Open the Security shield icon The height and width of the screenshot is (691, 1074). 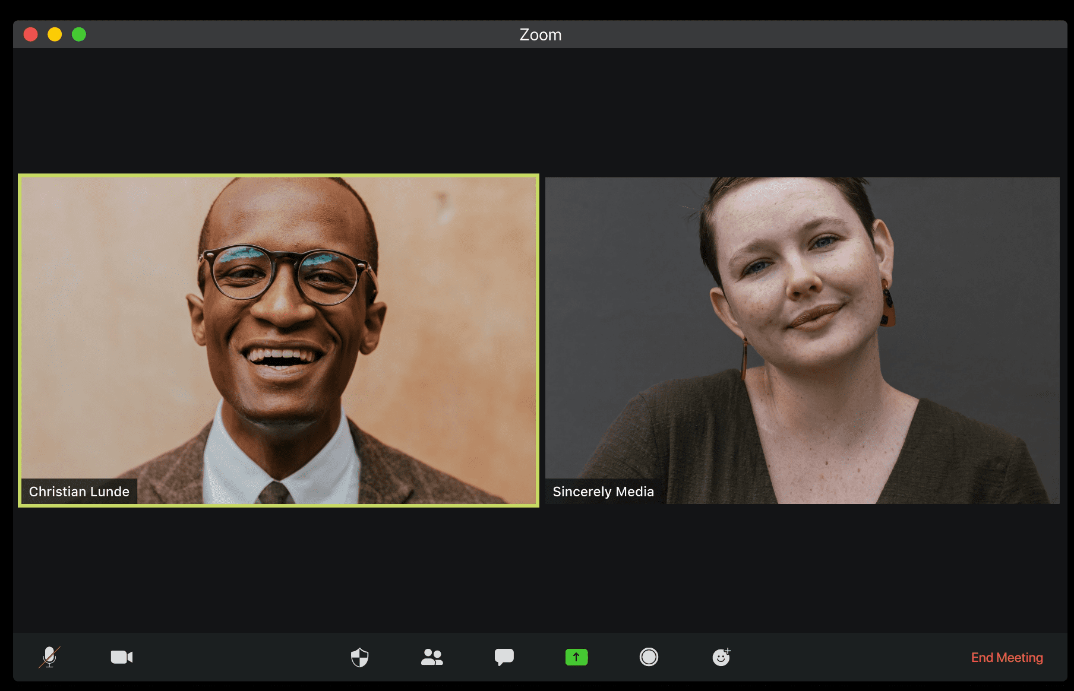click(359, 657)
